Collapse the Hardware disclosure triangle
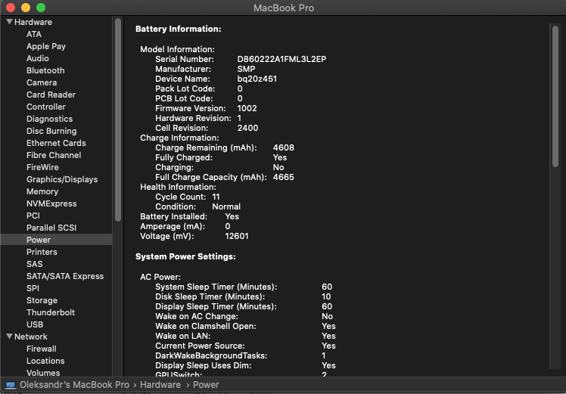Viewport: 566px width, 394px height. (x=9, y=22)
